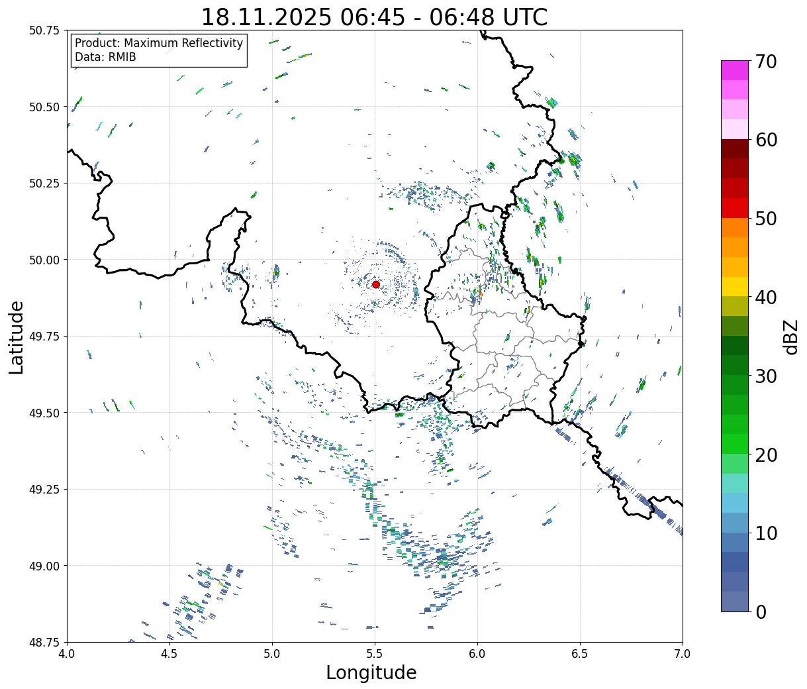Screen dimensions: 807x689
Task: Click the Latitude axis label
Action: click(x=17, y=337)
